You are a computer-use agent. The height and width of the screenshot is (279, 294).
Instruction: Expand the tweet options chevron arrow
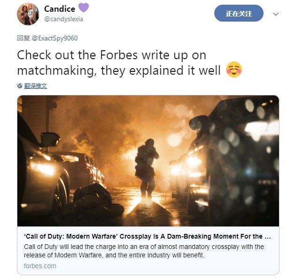pyautogui.click(x=275, y=14)
